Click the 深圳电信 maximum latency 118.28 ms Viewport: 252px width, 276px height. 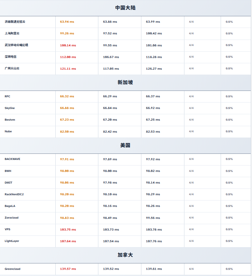click(x=154, y=57)
